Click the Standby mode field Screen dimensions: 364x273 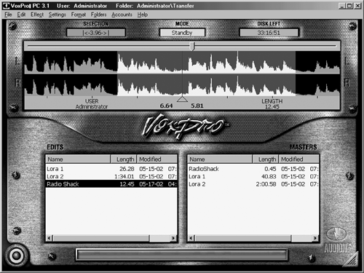[x=182, y=33]
